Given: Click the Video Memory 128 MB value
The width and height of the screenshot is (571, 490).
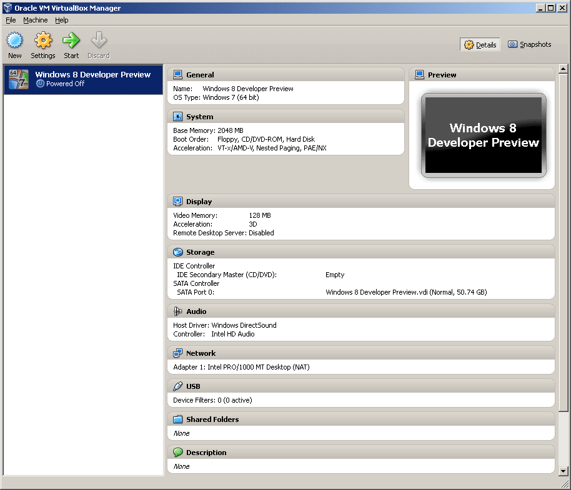Looking at the screenshot, I should pyautogui.click(x=260, y=215).
